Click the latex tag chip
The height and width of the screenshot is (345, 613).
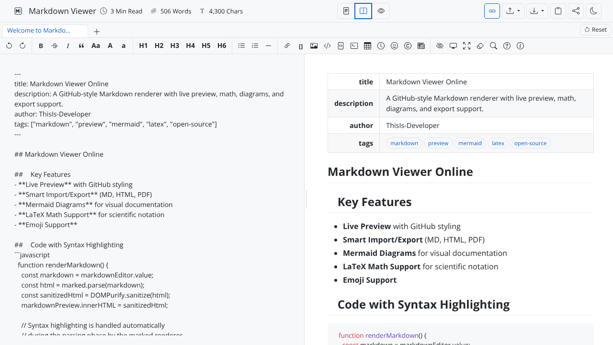(x=498, y=143)
